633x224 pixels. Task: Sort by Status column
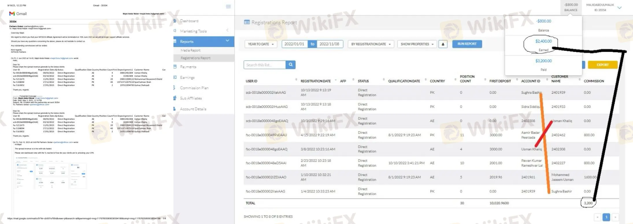point(363,81)
